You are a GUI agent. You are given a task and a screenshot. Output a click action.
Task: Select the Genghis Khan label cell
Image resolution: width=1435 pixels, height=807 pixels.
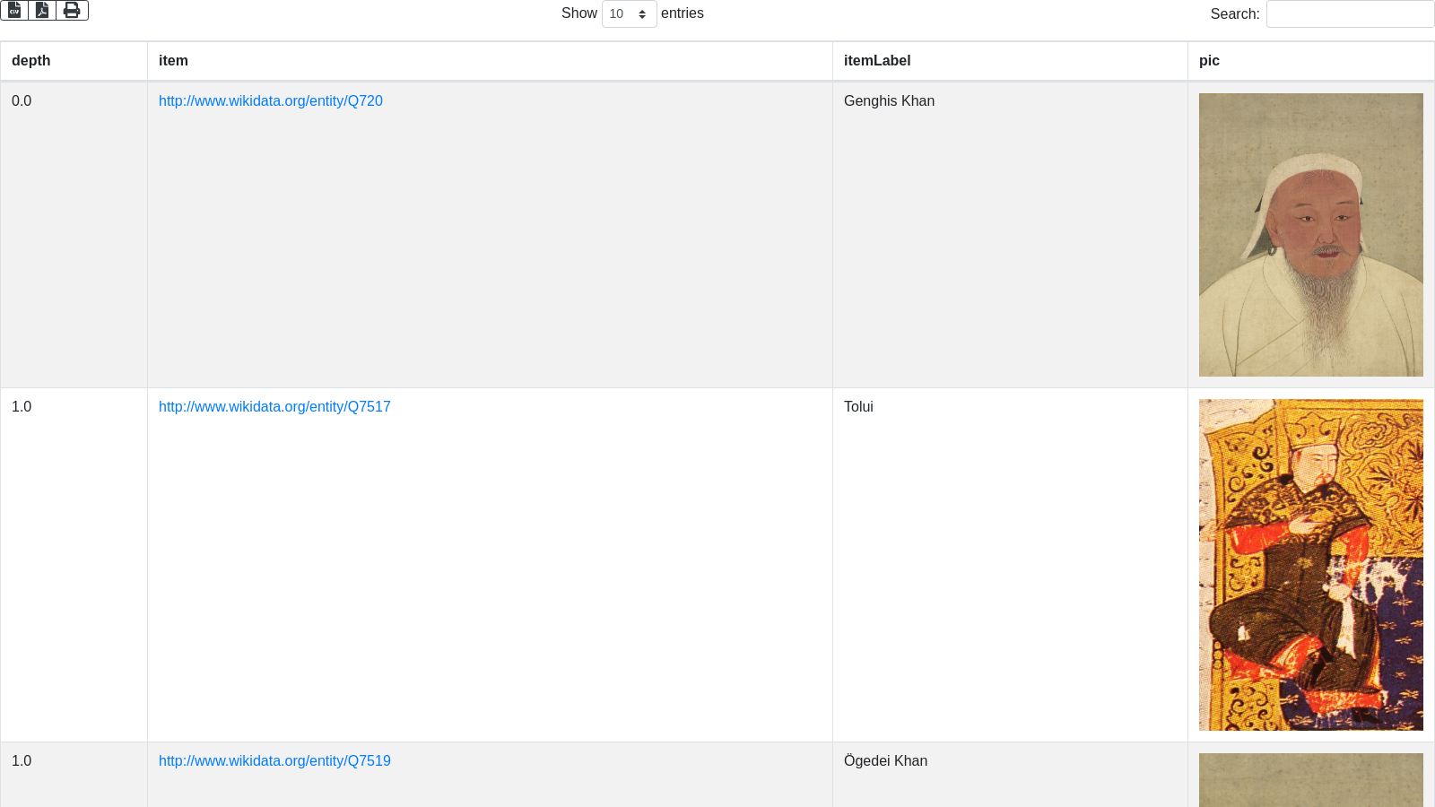click(x=889, y=101)
